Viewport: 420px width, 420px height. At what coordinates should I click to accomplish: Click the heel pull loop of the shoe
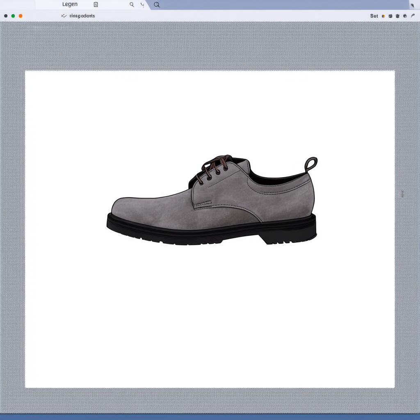[x=311, y=163]
